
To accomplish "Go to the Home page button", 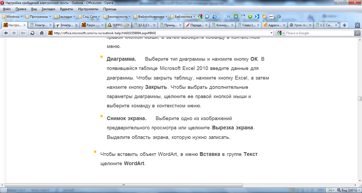I will (41, 33).
